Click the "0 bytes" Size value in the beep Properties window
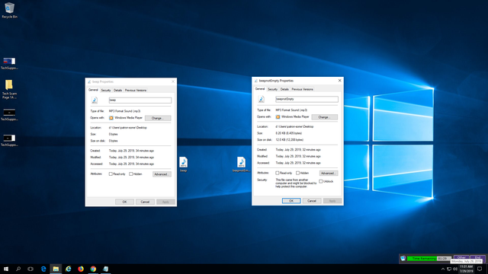488x274 pixels. [x=114, y=134]
